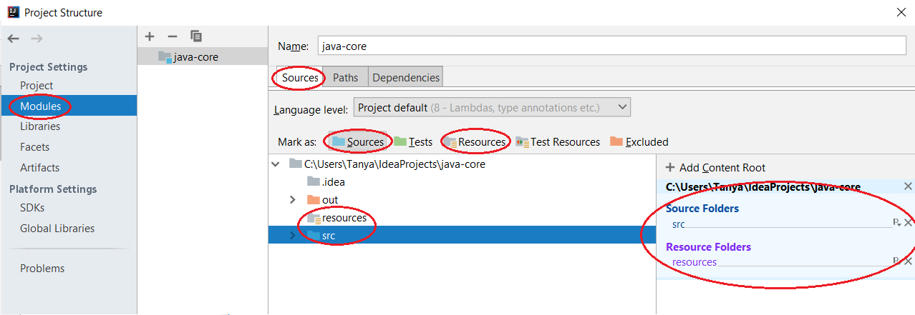915x315 pixels.
Task: Collapse the java-core content root tree
Action: click(x=276, y=164)
